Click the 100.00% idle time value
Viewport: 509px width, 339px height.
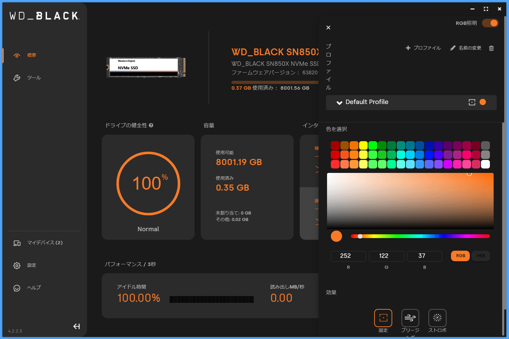[139, 298]
